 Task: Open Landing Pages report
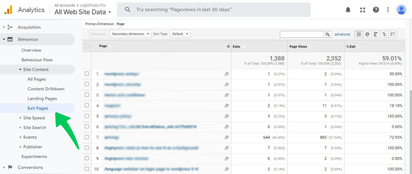click(42, 99)
